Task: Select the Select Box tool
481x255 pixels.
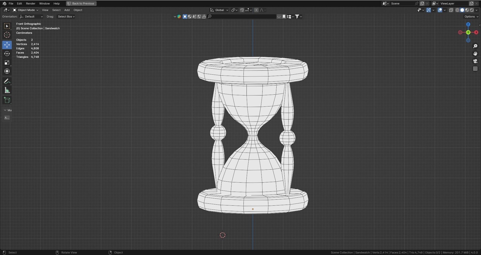Action: (x=7, y=26)
